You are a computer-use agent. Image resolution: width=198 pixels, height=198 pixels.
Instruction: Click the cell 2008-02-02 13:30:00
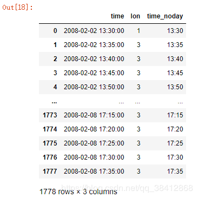[94, 31]
